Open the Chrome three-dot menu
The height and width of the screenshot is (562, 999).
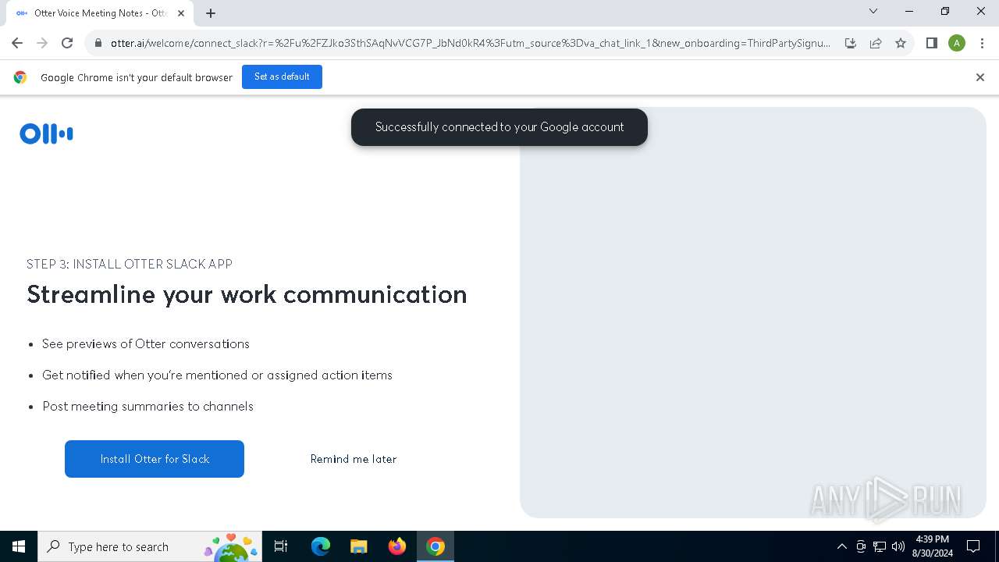[x=982, y=43]
